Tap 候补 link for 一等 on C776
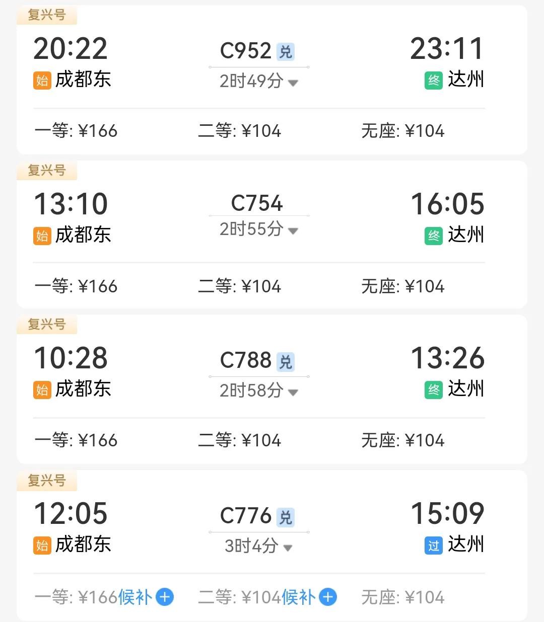 [134, 597]
